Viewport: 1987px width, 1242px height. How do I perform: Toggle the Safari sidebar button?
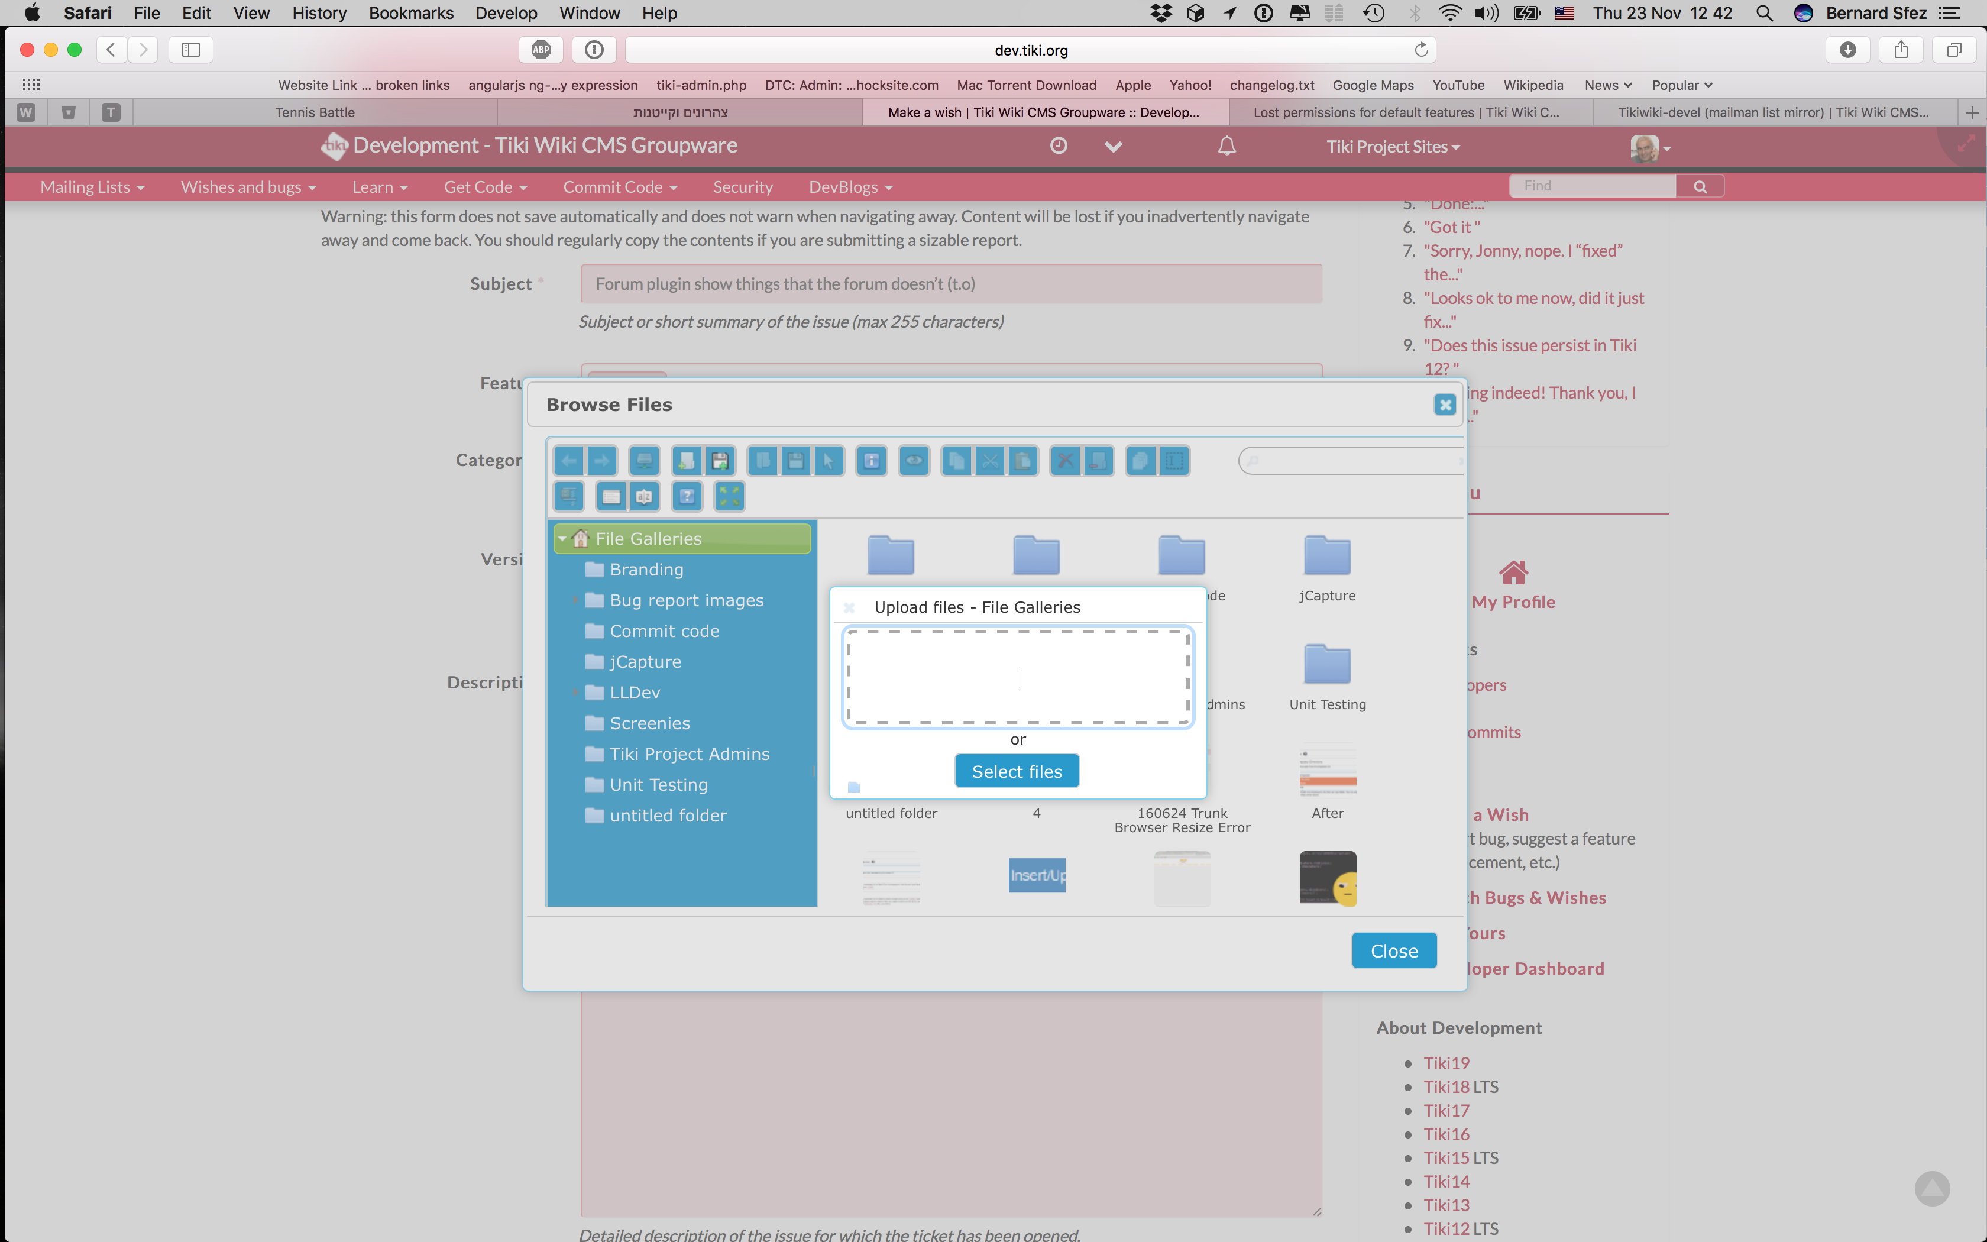(x=190, y=50)
